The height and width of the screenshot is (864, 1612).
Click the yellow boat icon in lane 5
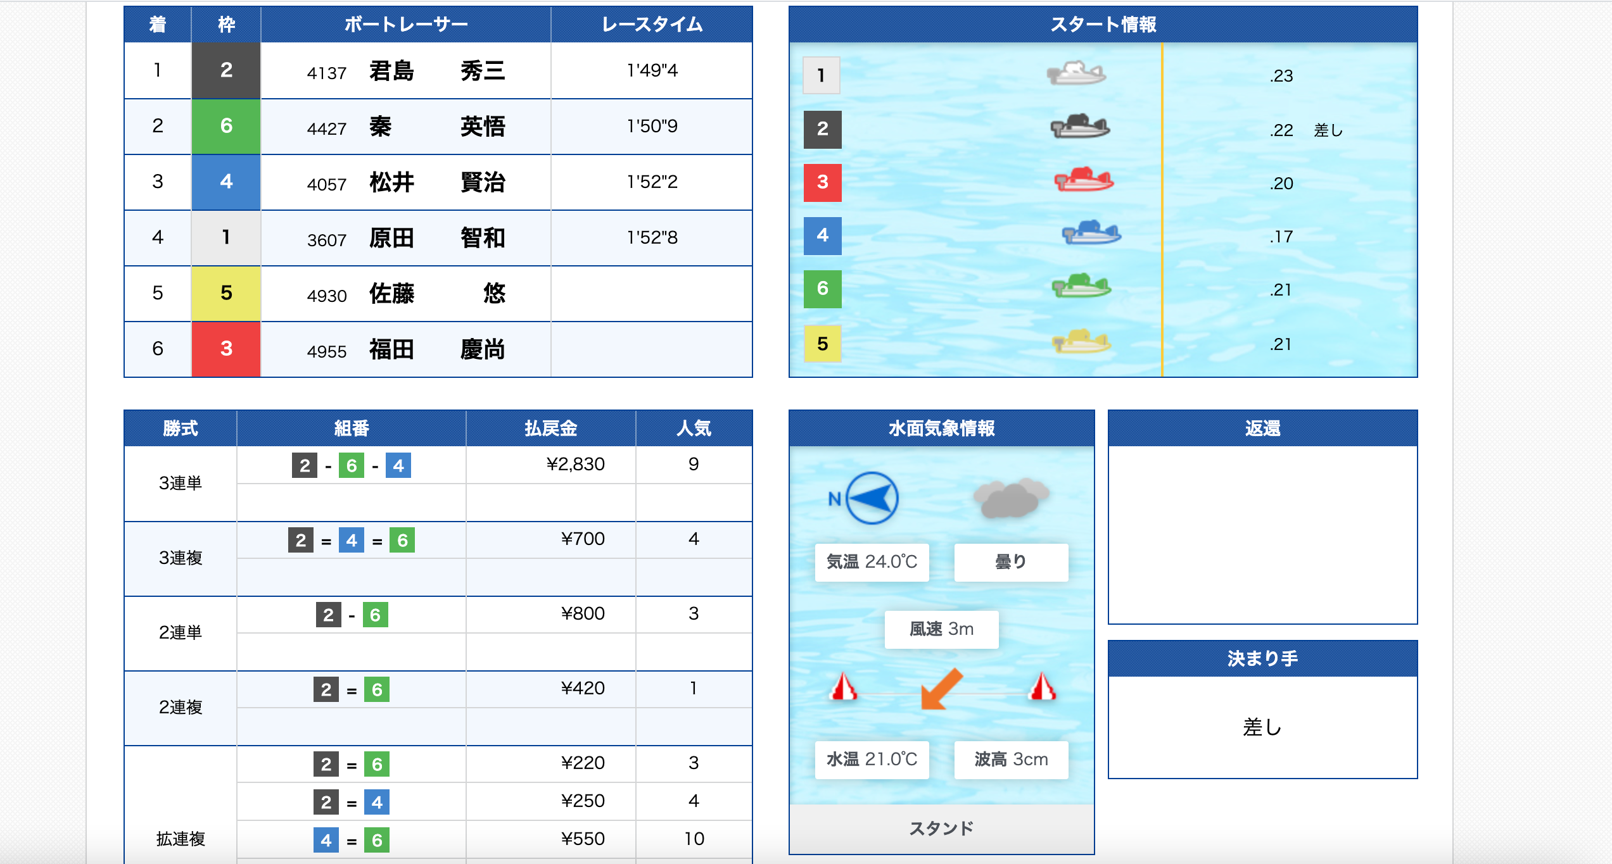tap(1081, 342)
